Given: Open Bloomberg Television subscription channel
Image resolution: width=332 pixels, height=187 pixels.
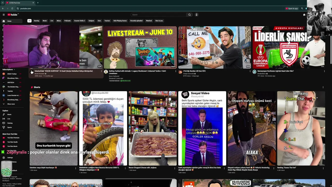Looking at the screenshot, I should click(x=12, y=78).
